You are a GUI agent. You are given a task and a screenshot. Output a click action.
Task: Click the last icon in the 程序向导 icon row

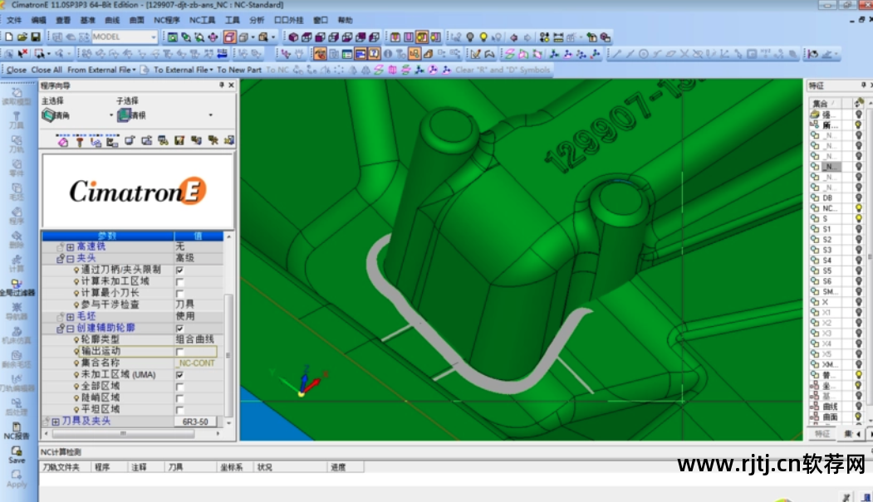click(x=228, y=141)
